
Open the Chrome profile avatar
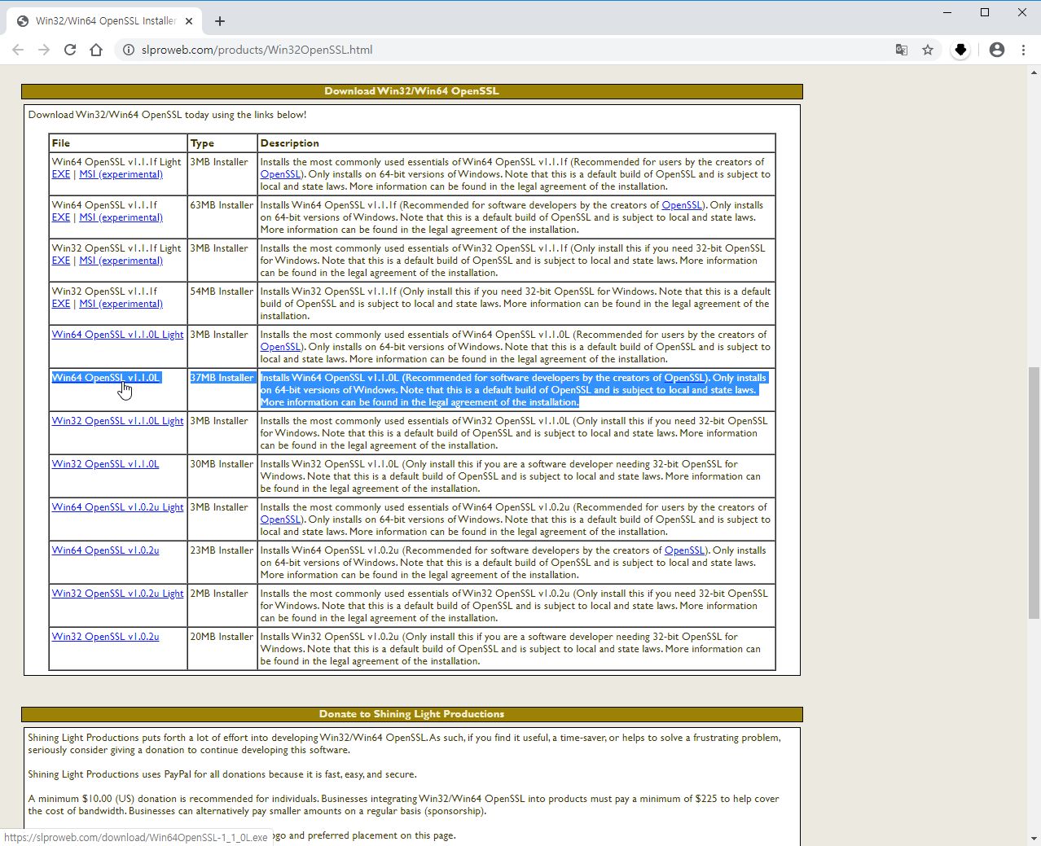click(997, 50)
